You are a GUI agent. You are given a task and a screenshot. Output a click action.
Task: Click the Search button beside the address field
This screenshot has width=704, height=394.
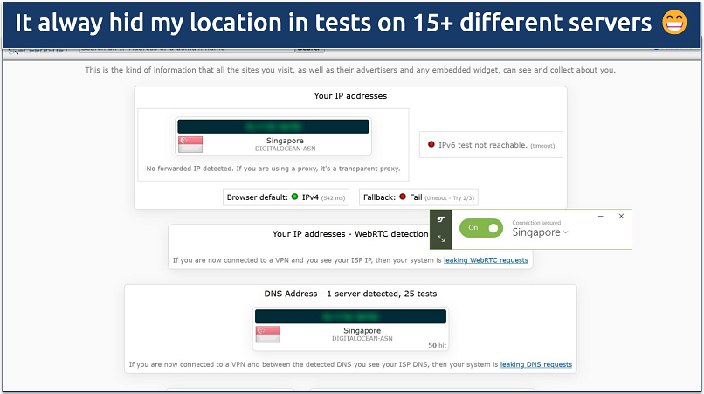click(x=309, y=49)
